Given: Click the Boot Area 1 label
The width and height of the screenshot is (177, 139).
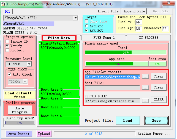Looking at the screenshot, I should 51,107.
